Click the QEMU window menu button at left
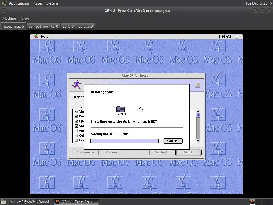The image size is (273, 205). 3,11
